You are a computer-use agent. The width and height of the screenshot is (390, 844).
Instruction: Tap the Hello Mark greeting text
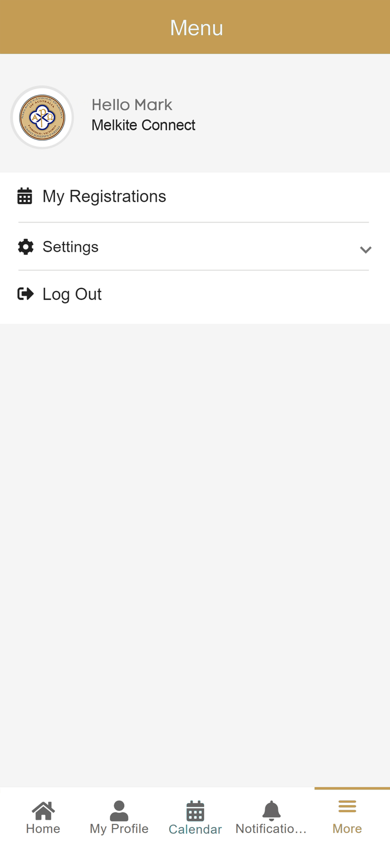click(132, 105)
